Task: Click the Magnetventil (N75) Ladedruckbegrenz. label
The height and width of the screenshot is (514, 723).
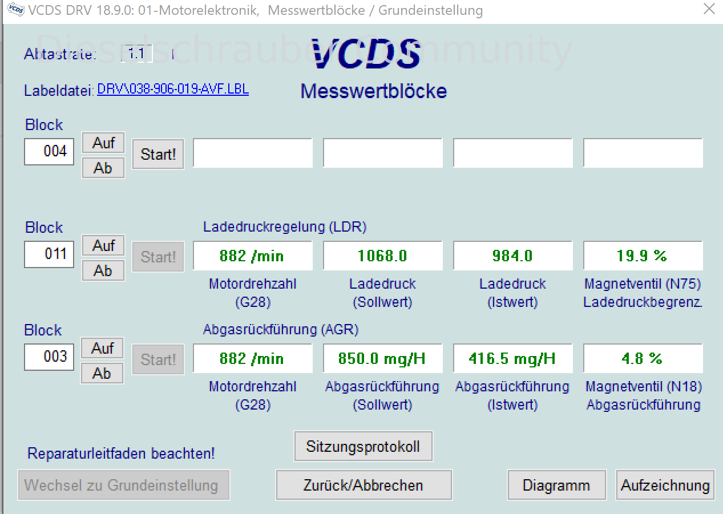Action: pos(643,293)
